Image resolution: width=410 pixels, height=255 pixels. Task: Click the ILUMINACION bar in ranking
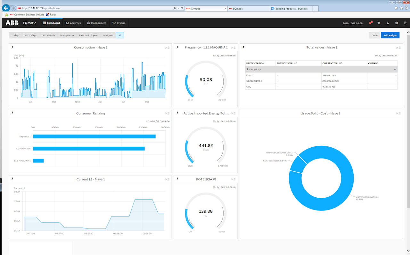[89, 149]
